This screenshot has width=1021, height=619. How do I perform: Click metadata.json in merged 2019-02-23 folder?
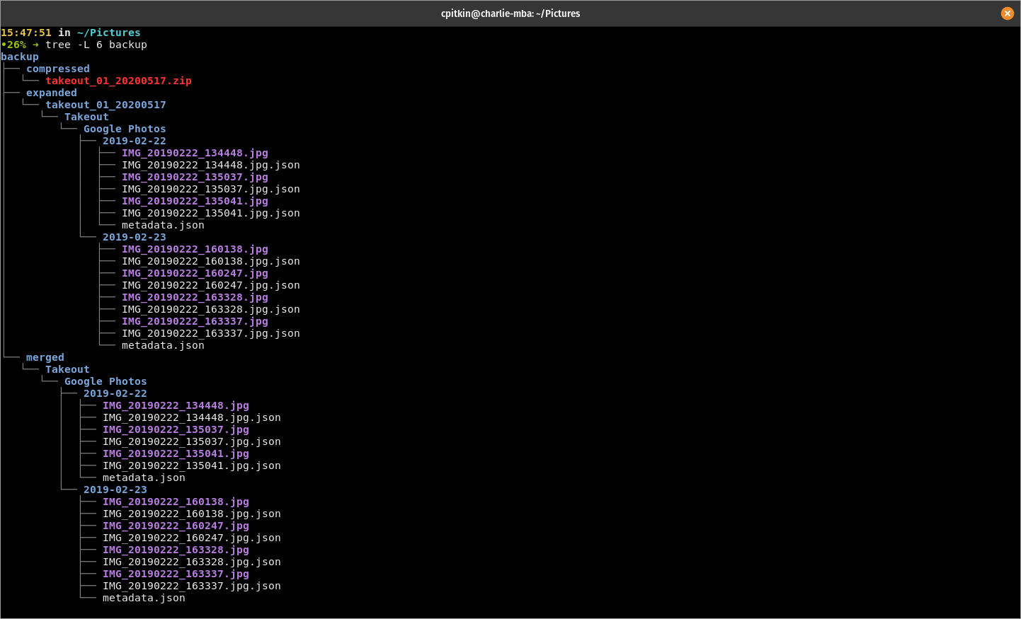[144, 598]
